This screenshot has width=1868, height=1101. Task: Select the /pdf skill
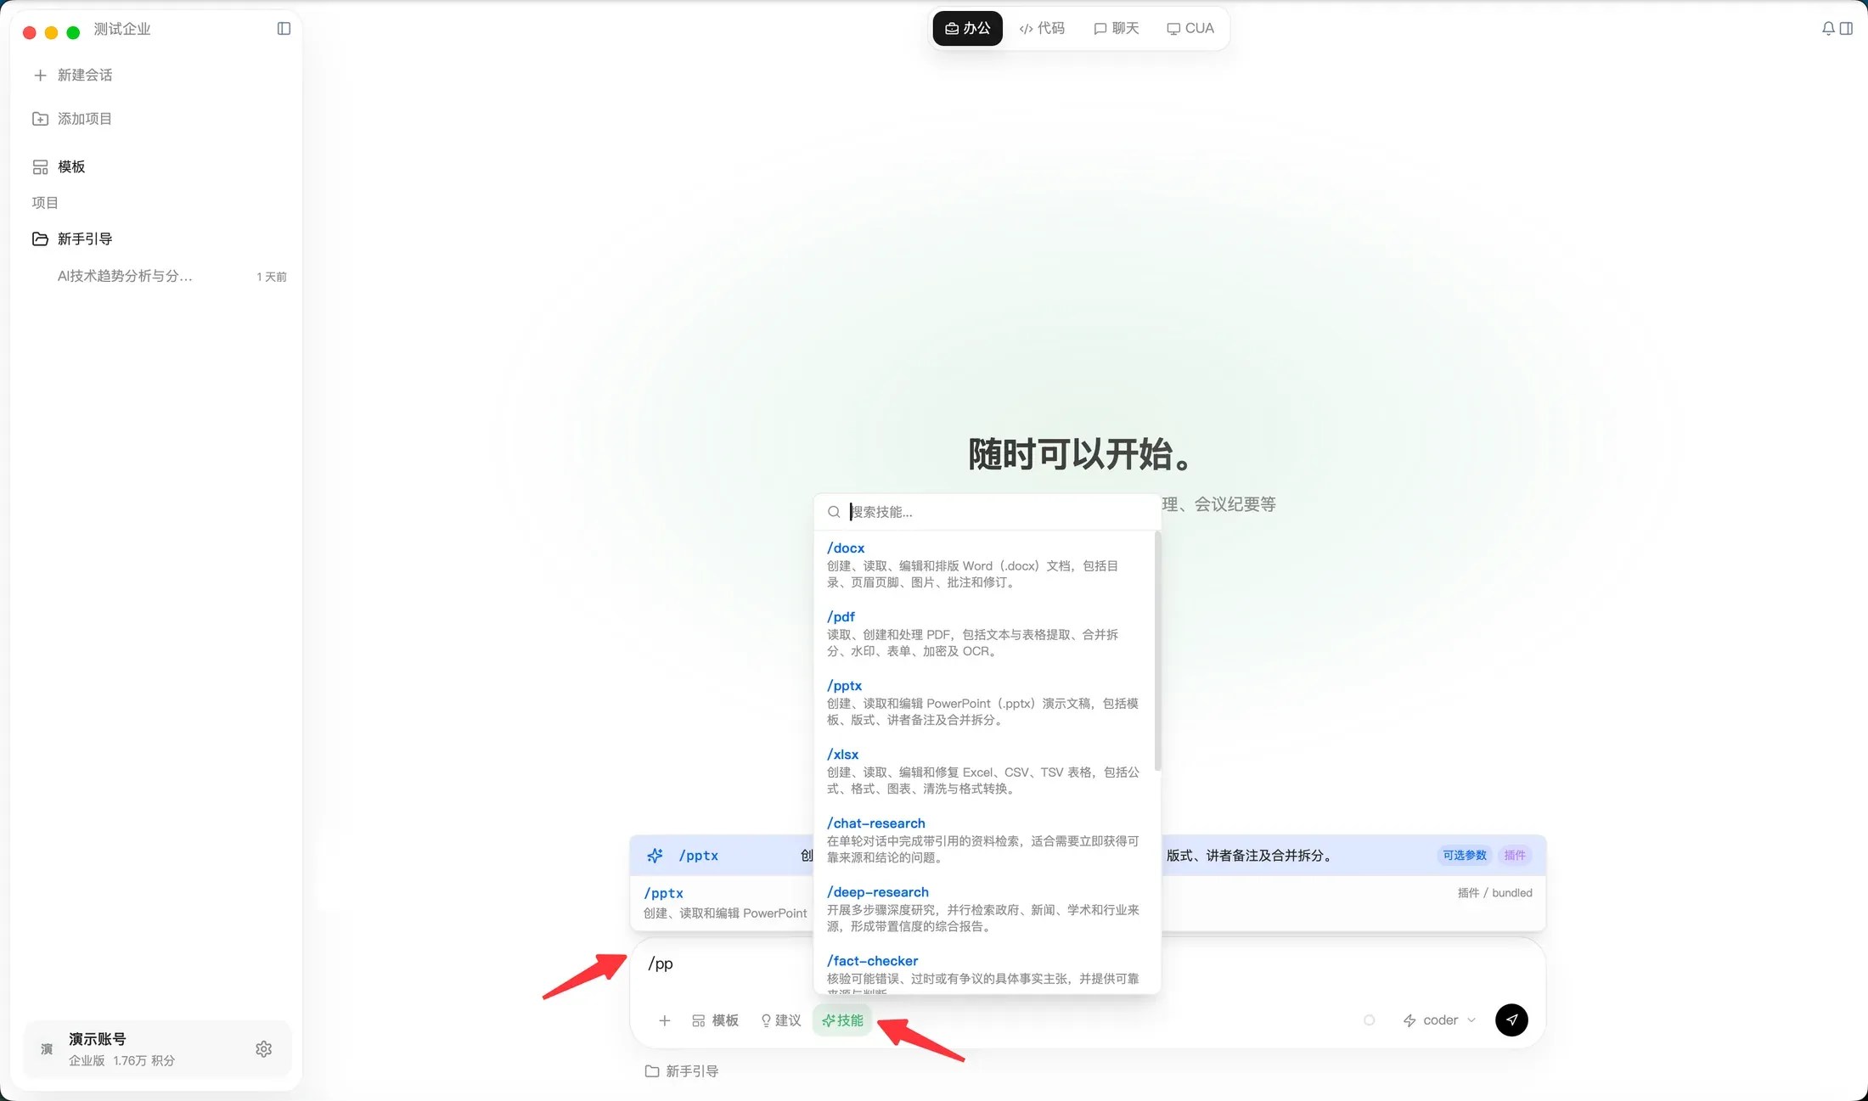pyautogui.click(x=983, y=633)
